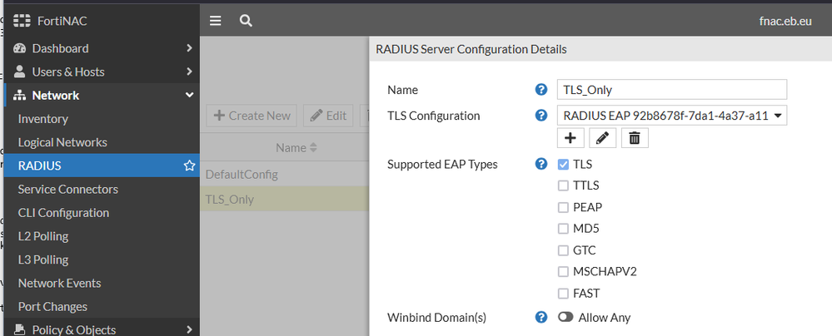Enable the PEAP checkbox
The height and width of the screenshot is (336, 832).
(x=564, y=207)
